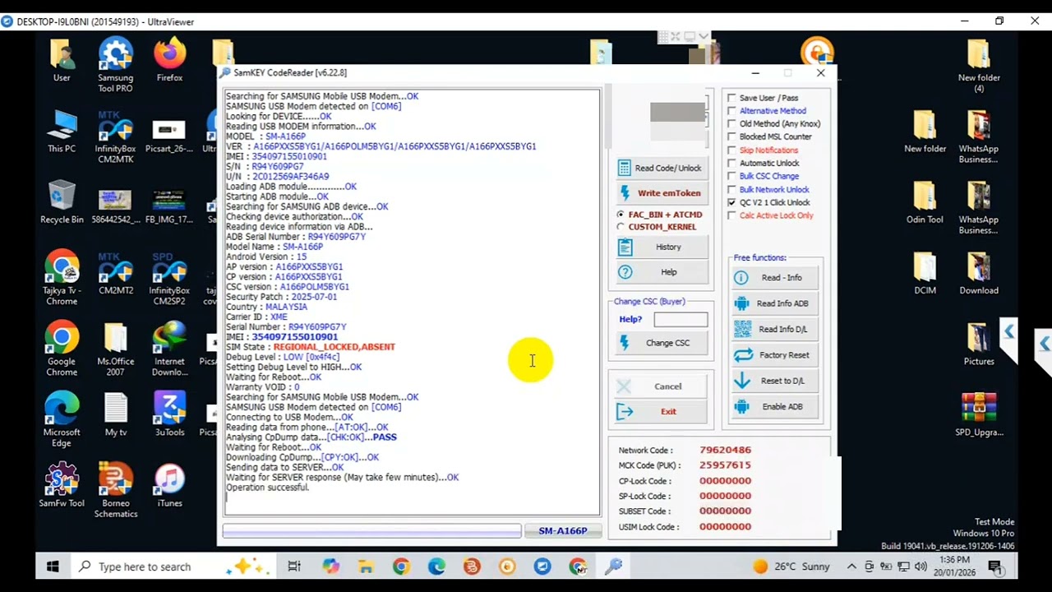The image size is (1052, 592).
Task: Open the History button in SamKEY
Action: click(x=661, y=247)
